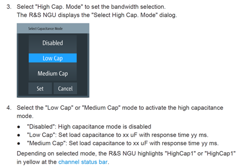Click Cancel in the capacitance dialog
This screenshot has width=240, height=168.
click(65, 88)
